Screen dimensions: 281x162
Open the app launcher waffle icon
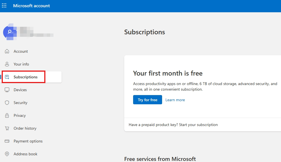pyautogui.click(x=4, y=6)
